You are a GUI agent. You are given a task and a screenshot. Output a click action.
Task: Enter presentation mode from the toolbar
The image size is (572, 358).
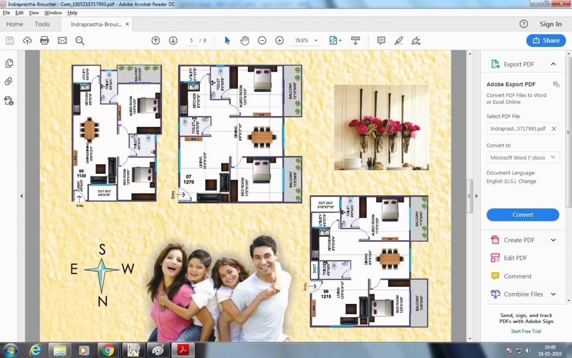355,41
